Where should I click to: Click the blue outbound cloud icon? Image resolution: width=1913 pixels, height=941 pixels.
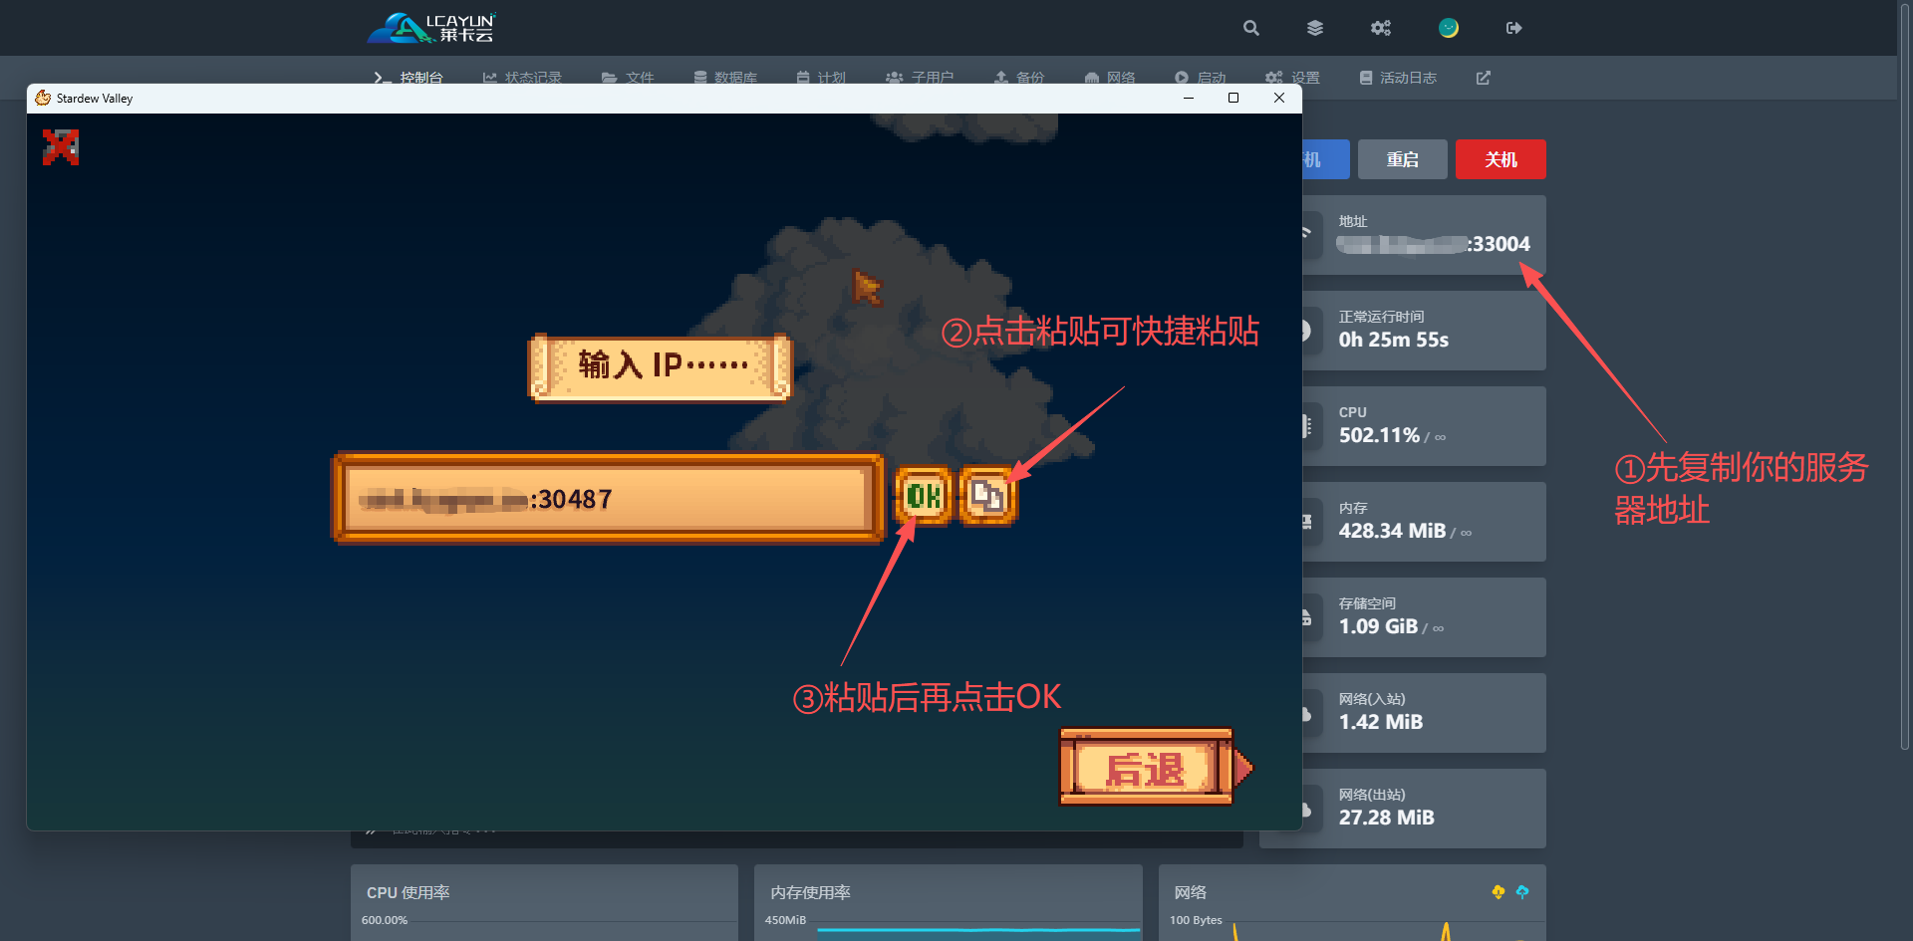point(1522,892)
